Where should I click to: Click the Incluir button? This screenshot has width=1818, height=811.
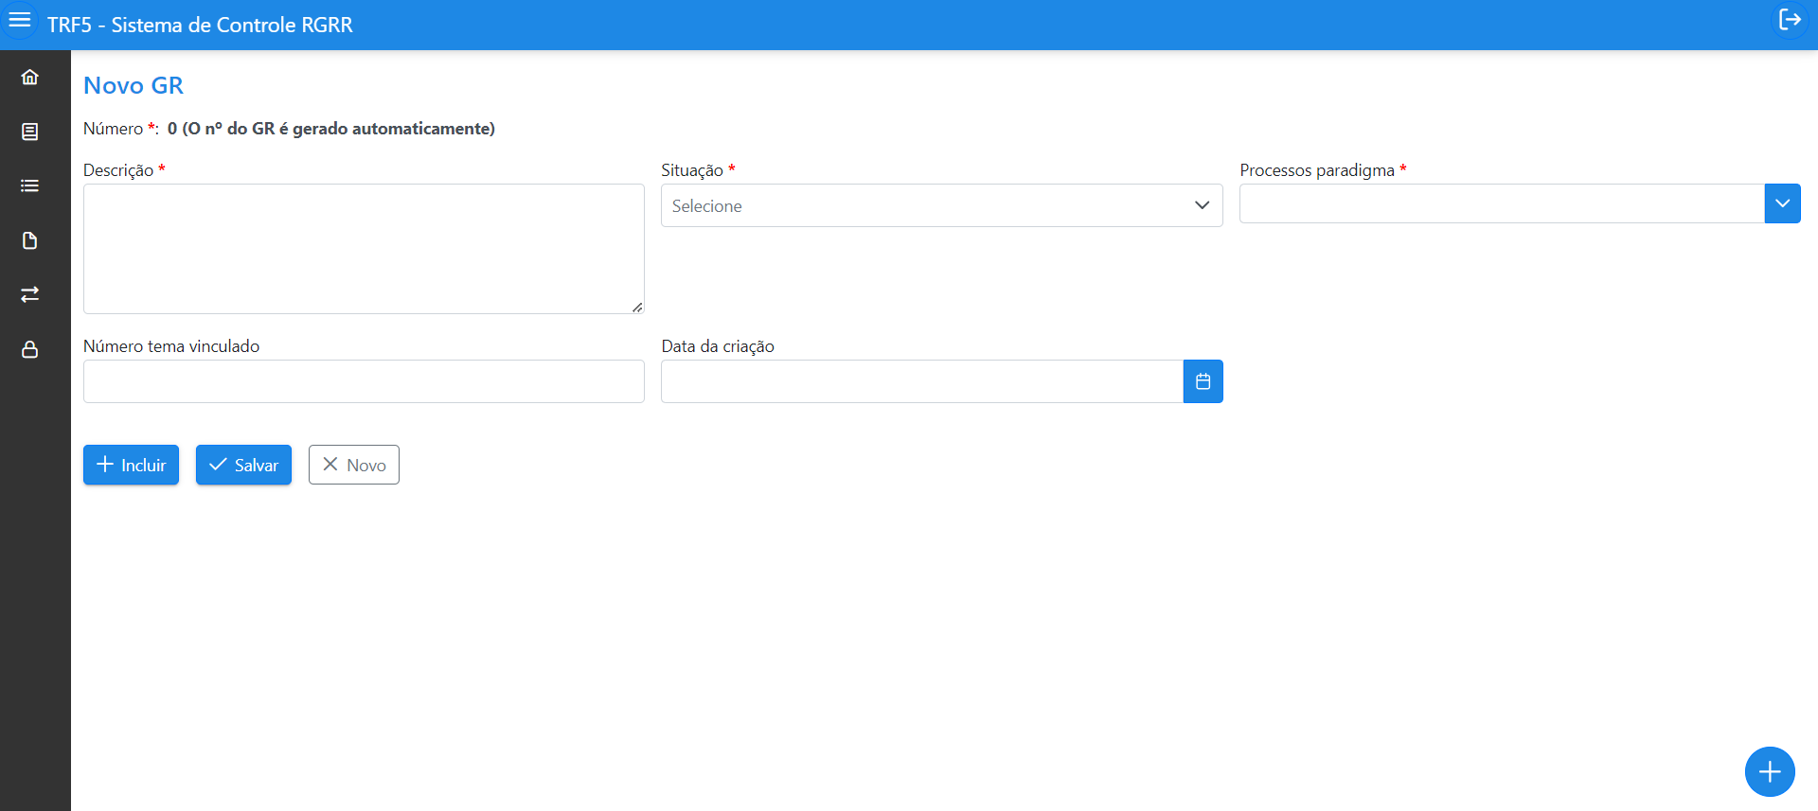coord(131,465)
